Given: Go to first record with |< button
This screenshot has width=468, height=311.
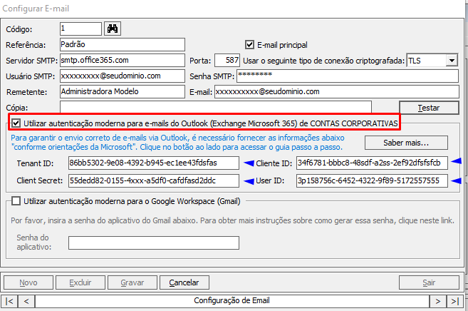Looking at the screenshot, I should click(x=9, y=301).
